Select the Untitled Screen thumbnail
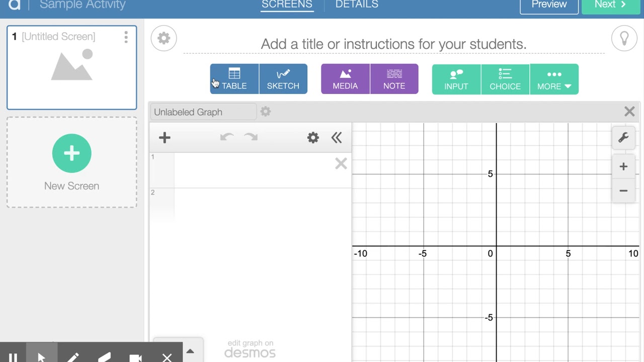 [x=71, y=67]
